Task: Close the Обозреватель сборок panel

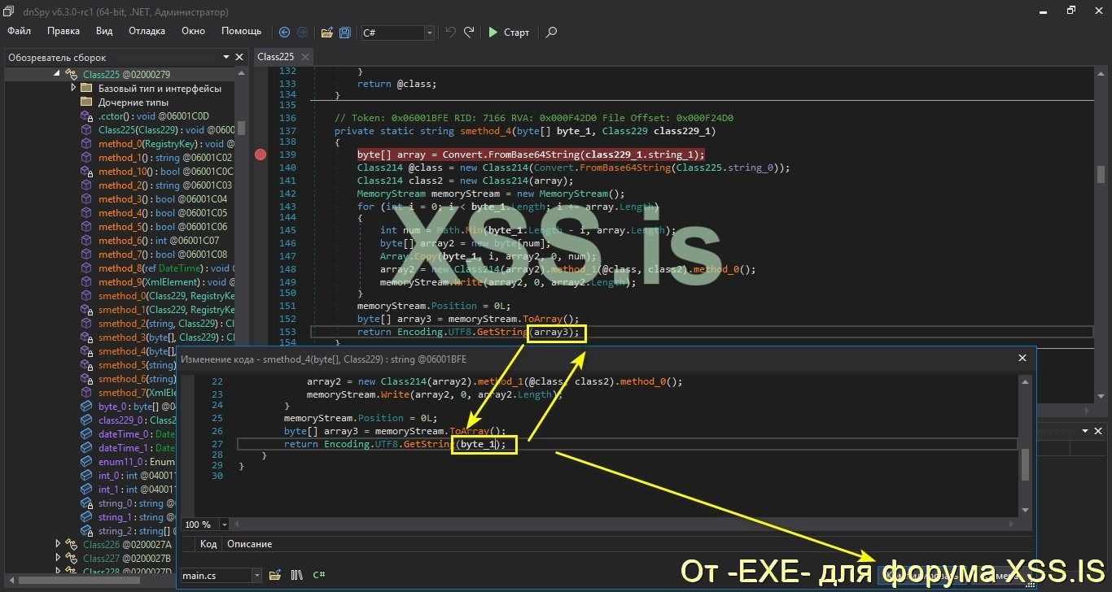Action: coord(239,58)
